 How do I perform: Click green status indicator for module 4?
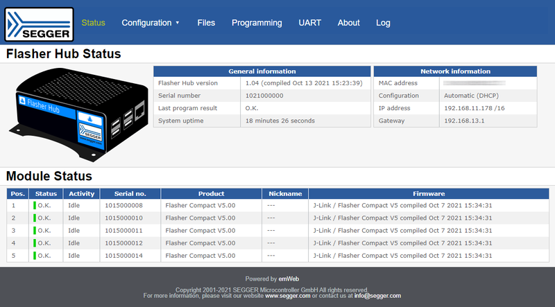[34, 243]
